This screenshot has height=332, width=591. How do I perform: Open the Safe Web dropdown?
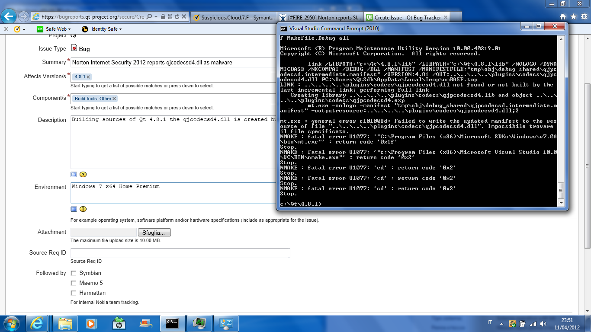click(x=54, y=29)
